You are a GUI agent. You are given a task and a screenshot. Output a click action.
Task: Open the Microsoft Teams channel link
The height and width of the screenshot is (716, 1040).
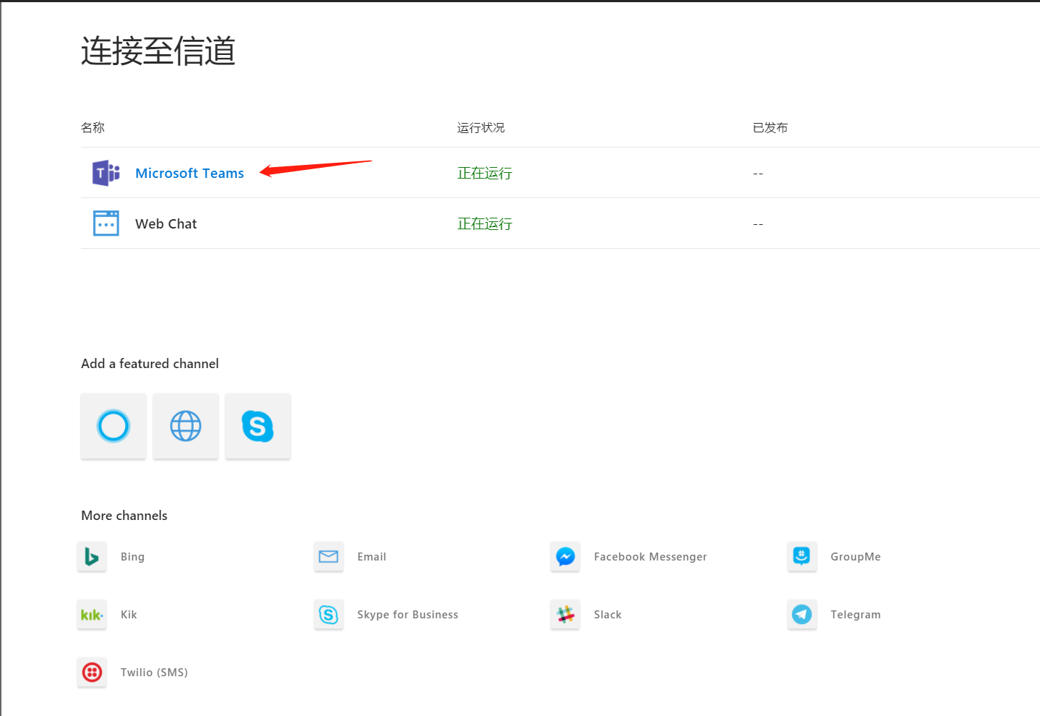point(189,173)
